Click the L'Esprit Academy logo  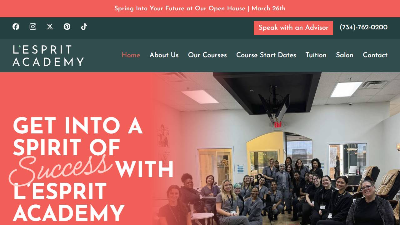(x=48, y=56)
